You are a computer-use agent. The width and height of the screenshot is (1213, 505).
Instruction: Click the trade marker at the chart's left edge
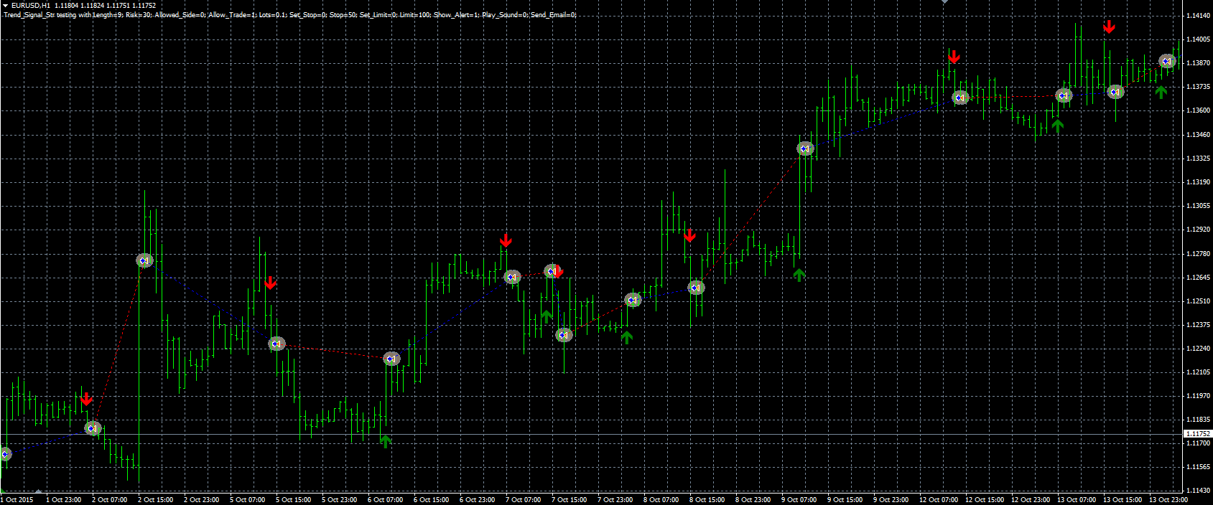click(x=4, y=454)
